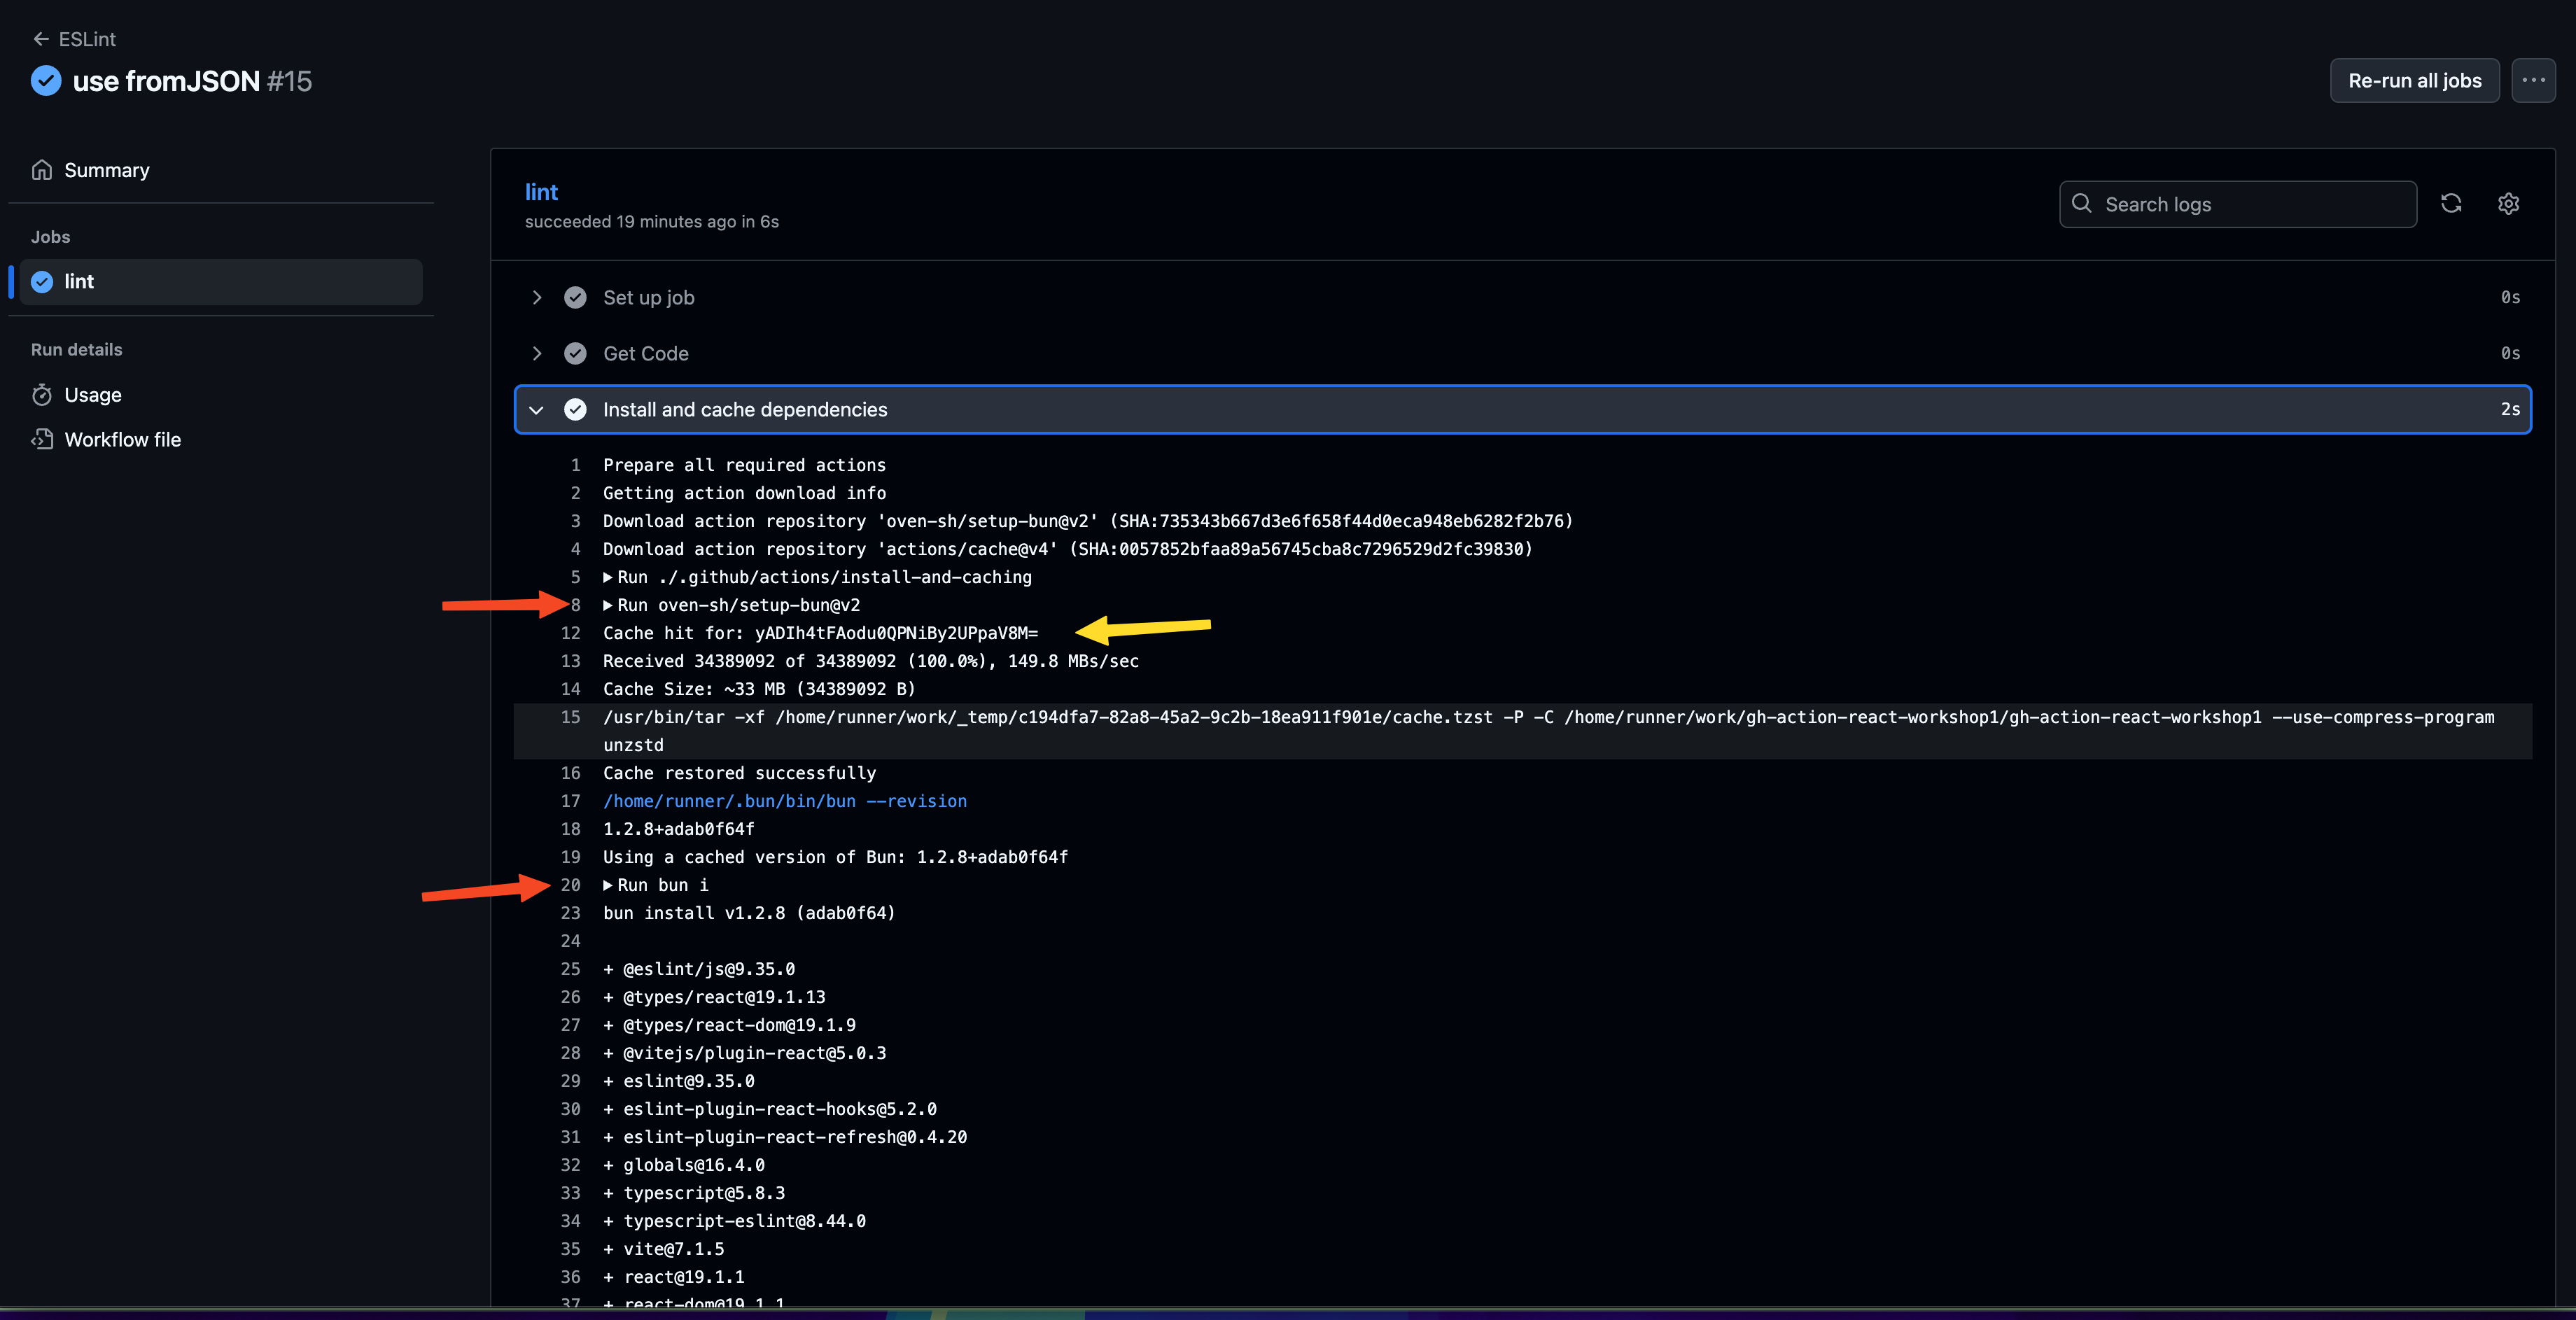
Task: Click the Summary home icon
Action: (42, 170)
